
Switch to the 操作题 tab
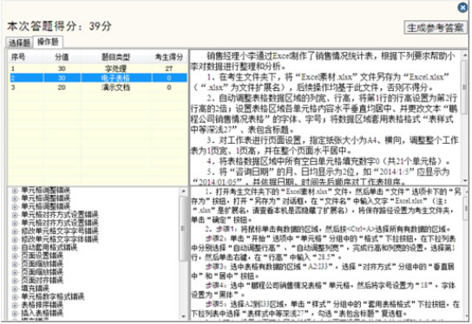[x=48, y=42]
